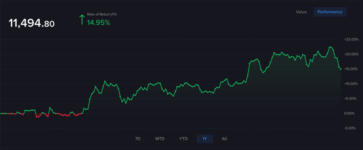Screen dimensions: 363x150
Task: Select the 1Y time range
Action: (x=205, y=139)
